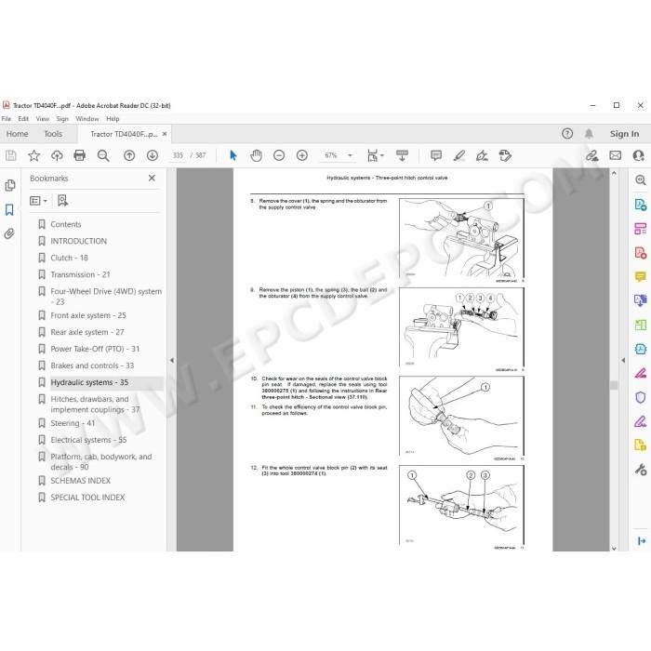Add a comment sticky note tool
The width and height of the screenshot is (651, 651).
click(436, 155)
